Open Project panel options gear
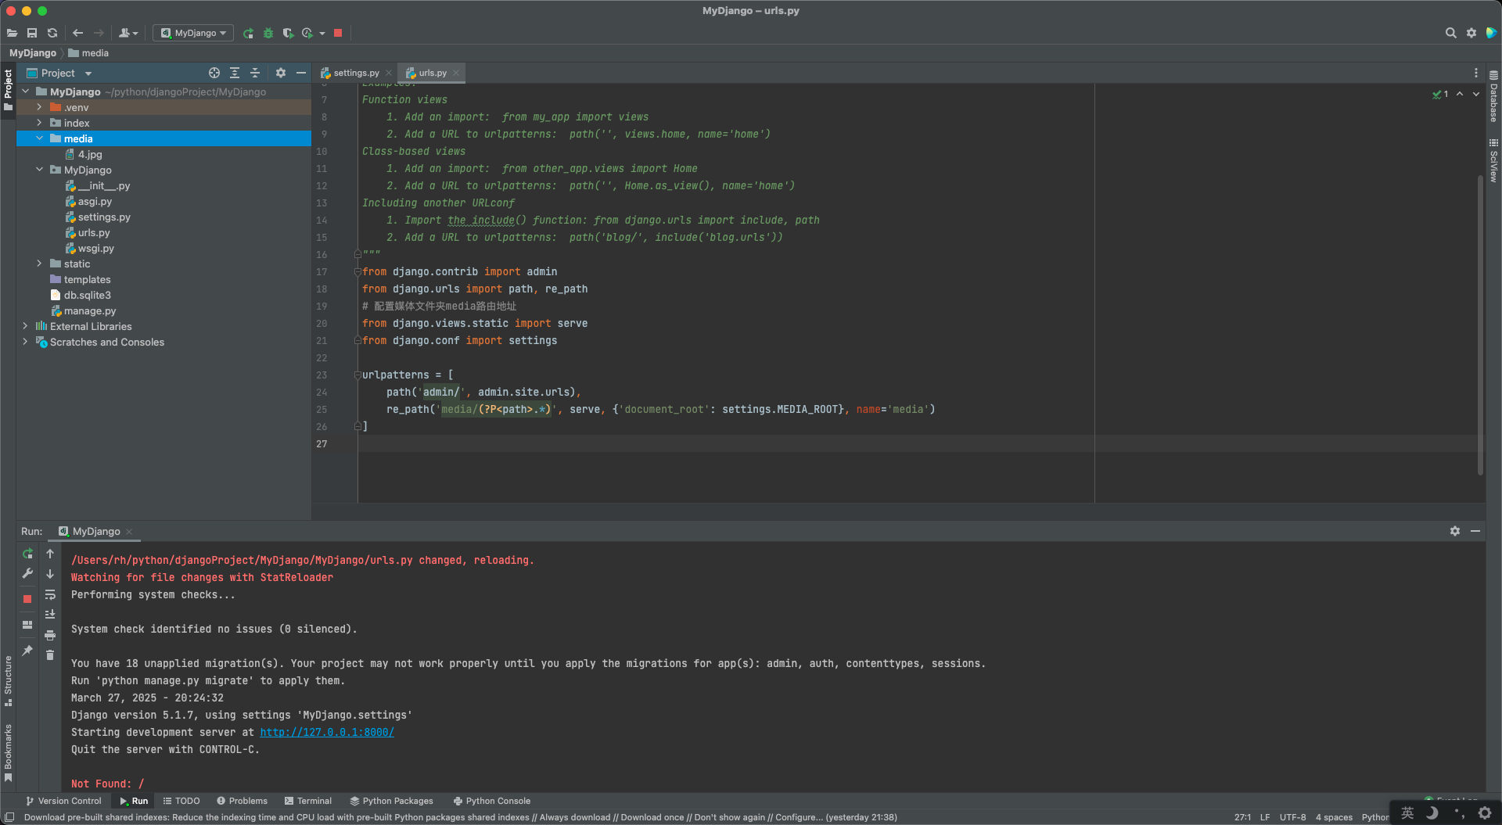This screenshot has width=1502, height=825. [x=281, y=73]
